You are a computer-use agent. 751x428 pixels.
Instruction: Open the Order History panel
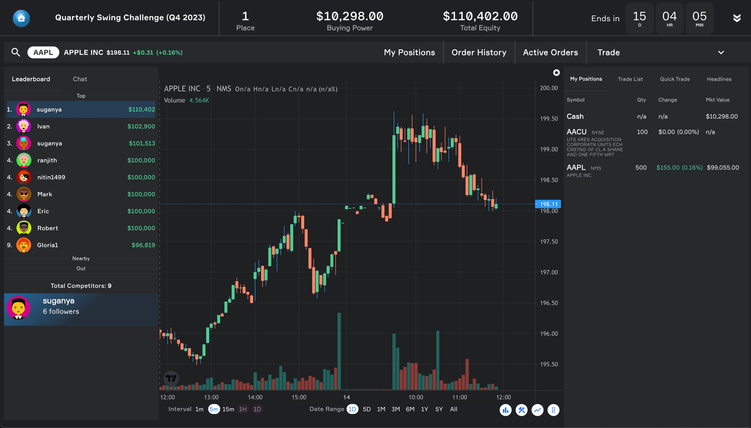click(x=479, y=52)
